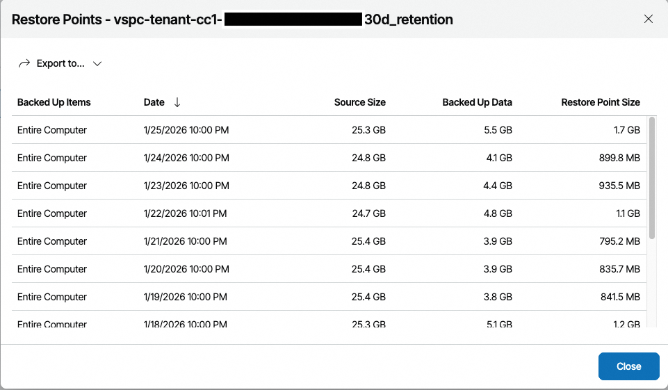The width and height of the screenshot is (668, 390).
Task: Click Entire Computer in the 1/23/2026 row
Action: pyautogui.click(x=52, y=186)
